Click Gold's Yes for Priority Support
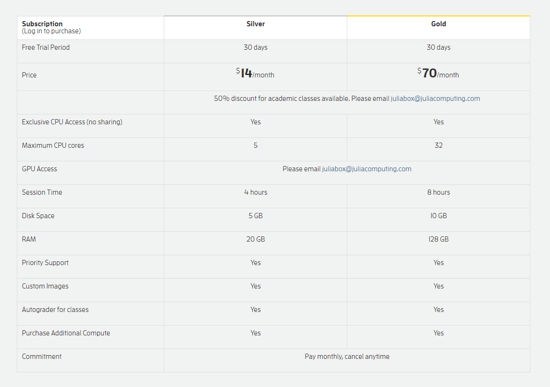Viewport: 550px width, 387px height. pos(438,263)
